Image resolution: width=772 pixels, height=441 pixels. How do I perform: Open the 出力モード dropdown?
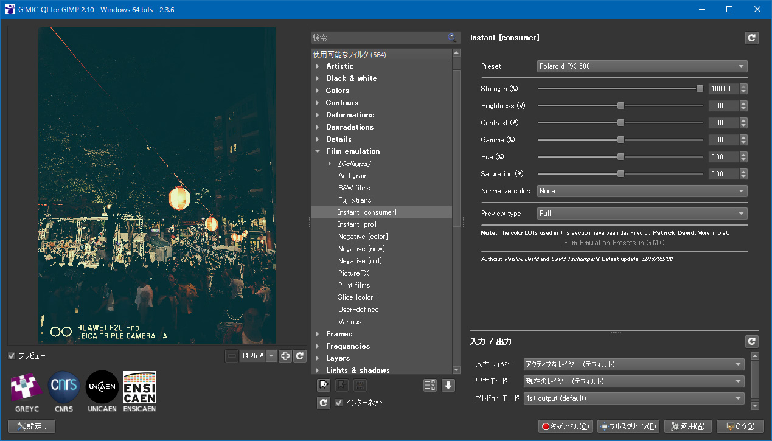click(634, 381)
